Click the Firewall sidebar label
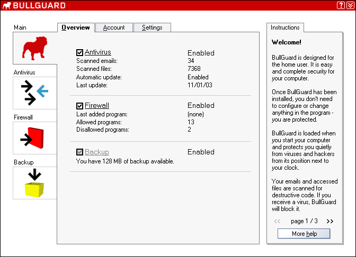Screen dimensions: 356x257 (x=23, y=117)
